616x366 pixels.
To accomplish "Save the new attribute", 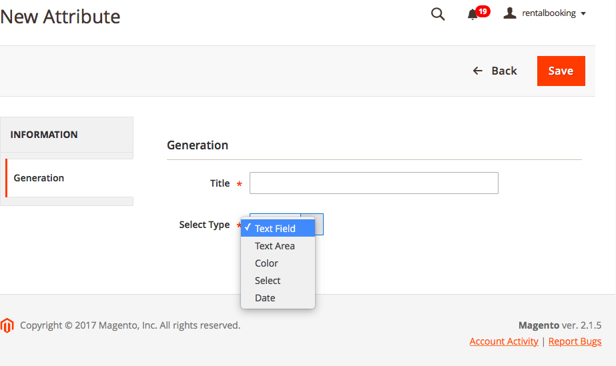I will point(561,71).
